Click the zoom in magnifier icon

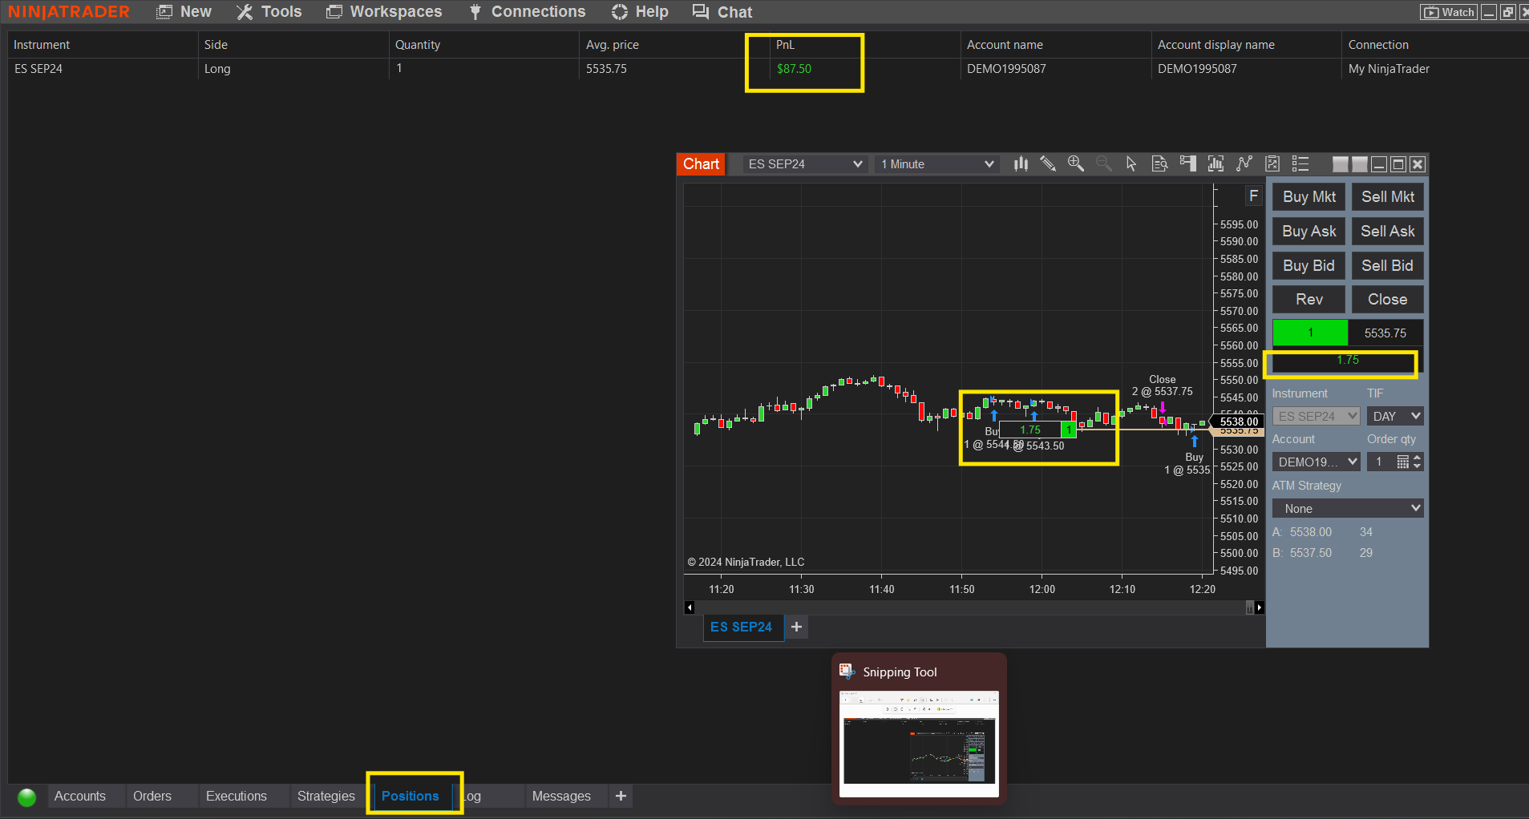[x=1076, y=164]
